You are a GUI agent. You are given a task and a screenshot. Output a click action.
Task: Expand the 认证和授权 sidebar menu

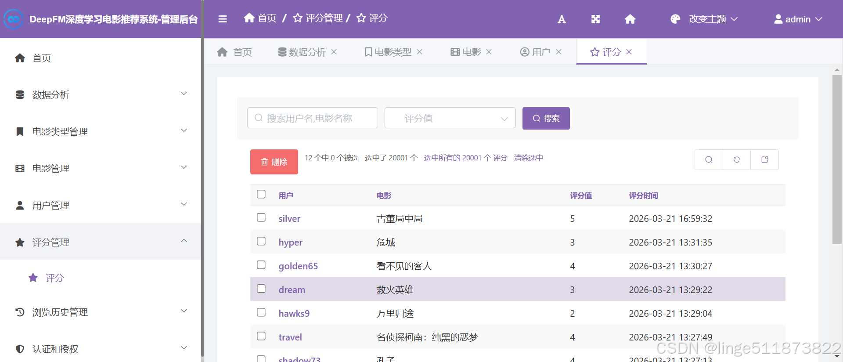184,348
